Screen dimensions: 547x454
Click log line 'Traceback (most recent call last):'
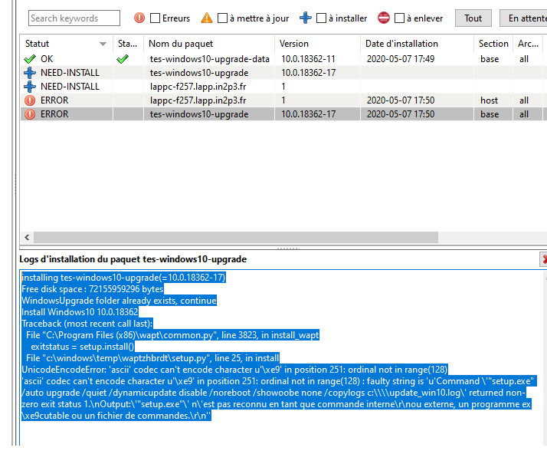[87, 324]
